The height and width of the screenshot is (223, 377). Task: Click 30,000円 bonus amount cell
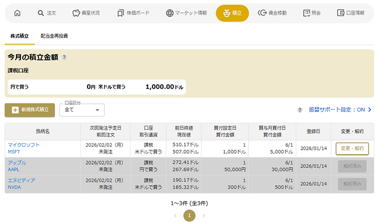pos(283,170)
